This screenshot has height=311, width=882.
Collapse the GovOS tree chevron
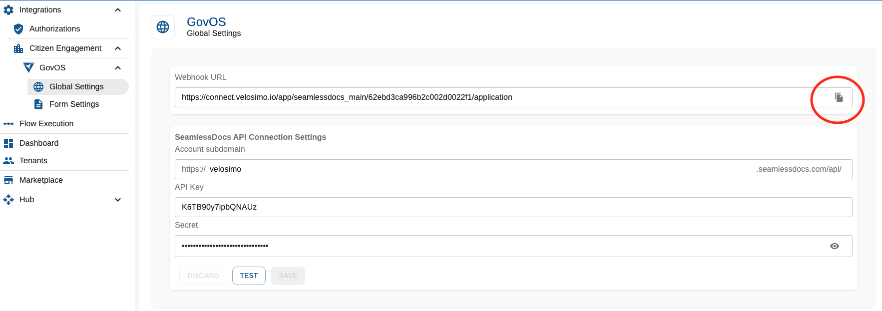(118, 68)
